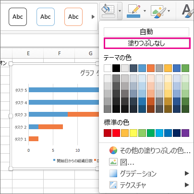Pick the purple standard color swatch
Viewport: 194px width, 194px height.
tap(185, 133)
